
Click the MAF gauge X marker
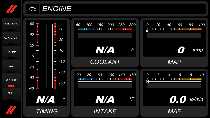(x=147, y=82)
